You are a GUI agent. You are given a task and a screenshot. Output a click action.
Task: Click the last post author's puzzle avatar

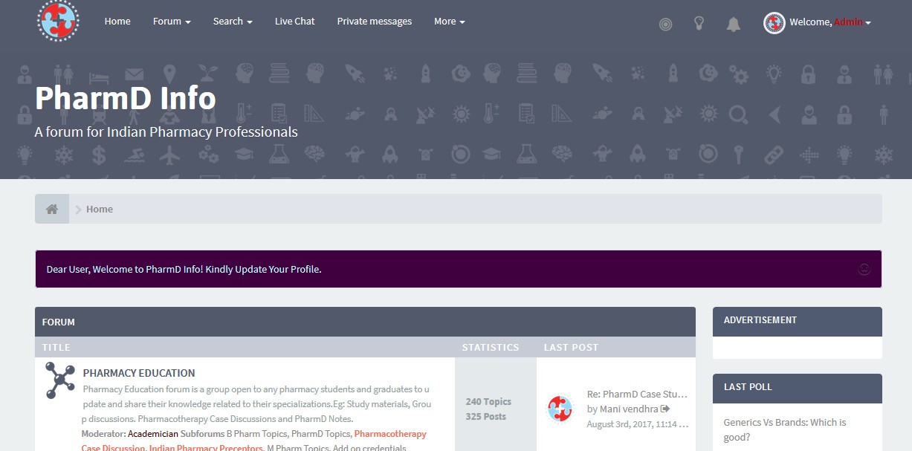(560, 409)
